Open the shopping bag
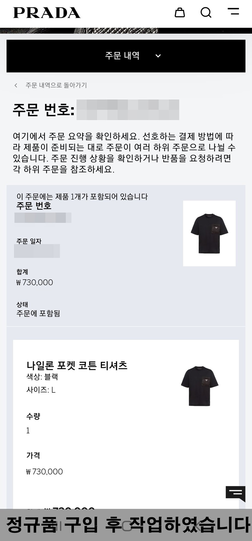 pyautogui.click(x=180, y=12)
